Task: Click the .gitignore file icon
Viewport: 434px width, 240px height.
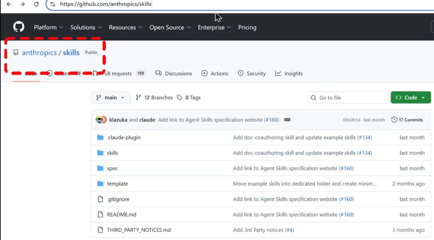Action: (x=100, y=199)
